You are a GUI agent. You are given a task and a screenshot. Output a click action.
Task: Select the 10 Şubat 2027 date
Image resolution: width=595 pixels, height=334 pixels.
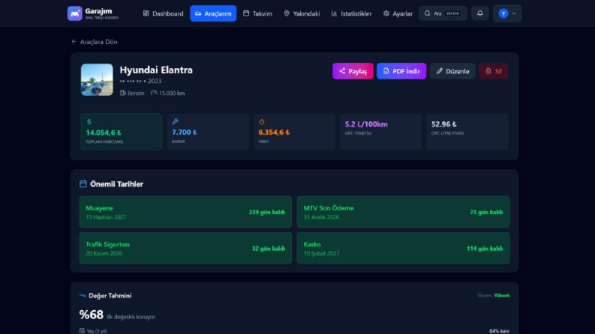point(321,253)
